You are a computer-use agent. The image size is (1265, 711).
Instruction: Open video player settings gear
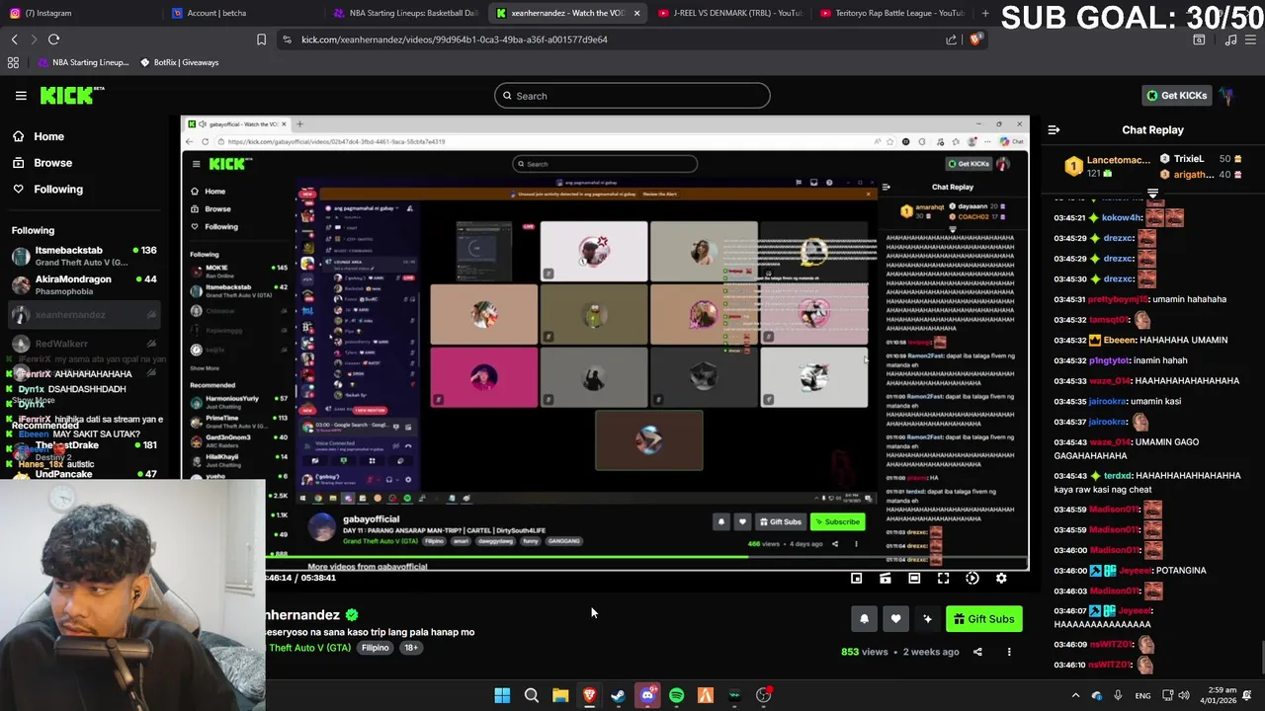1001,579
